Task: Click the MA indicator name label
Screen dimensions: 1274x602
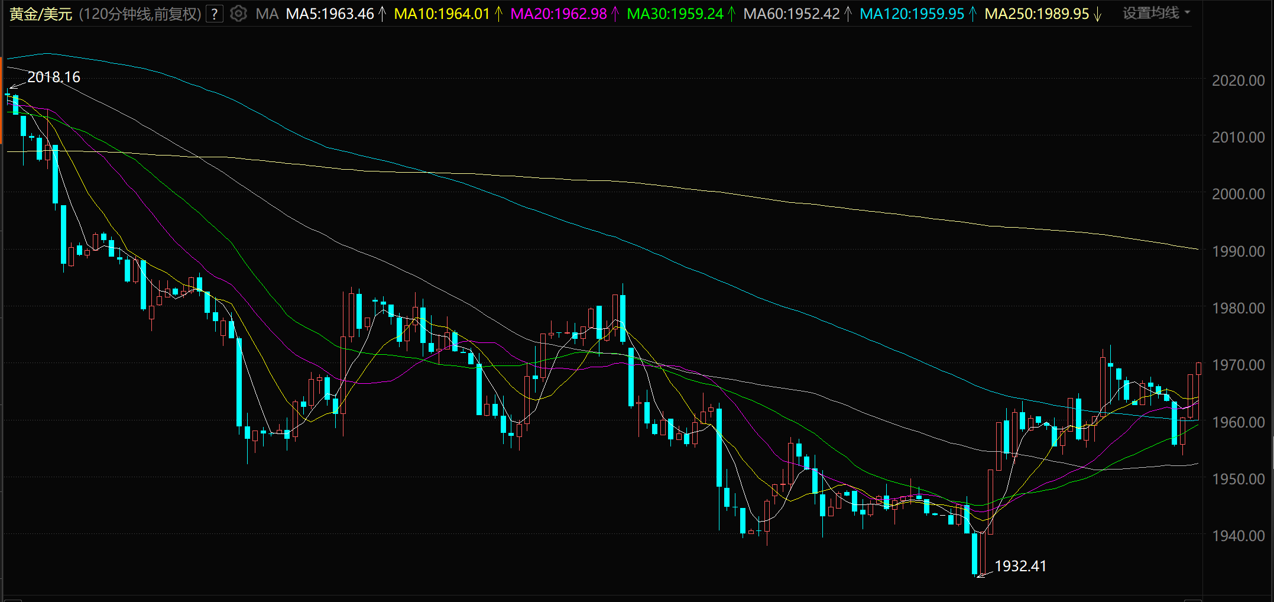Action: click(x=267, y=14)
